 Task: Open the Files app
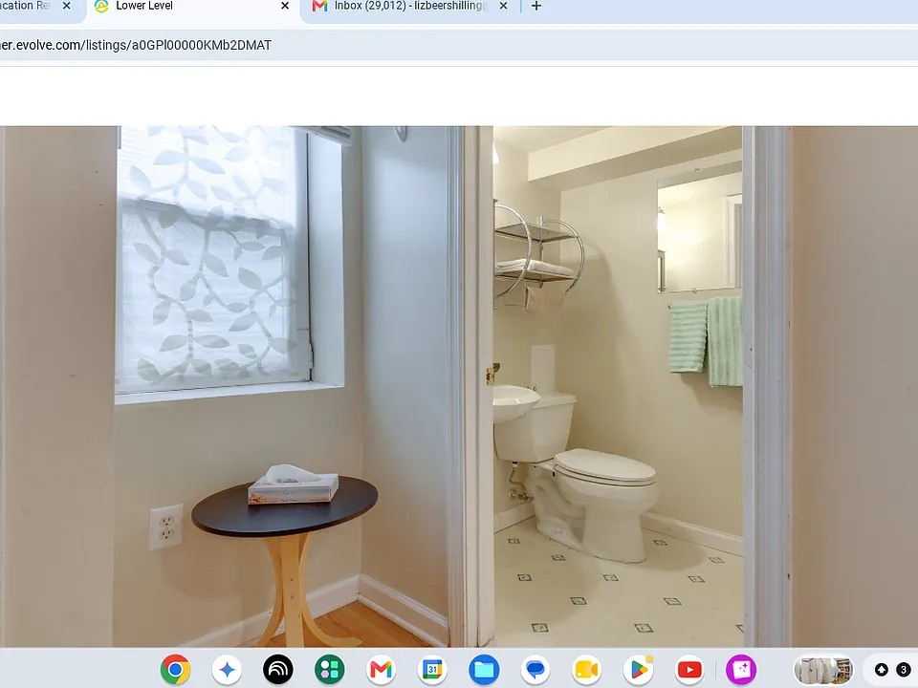[x=484, y=669]
